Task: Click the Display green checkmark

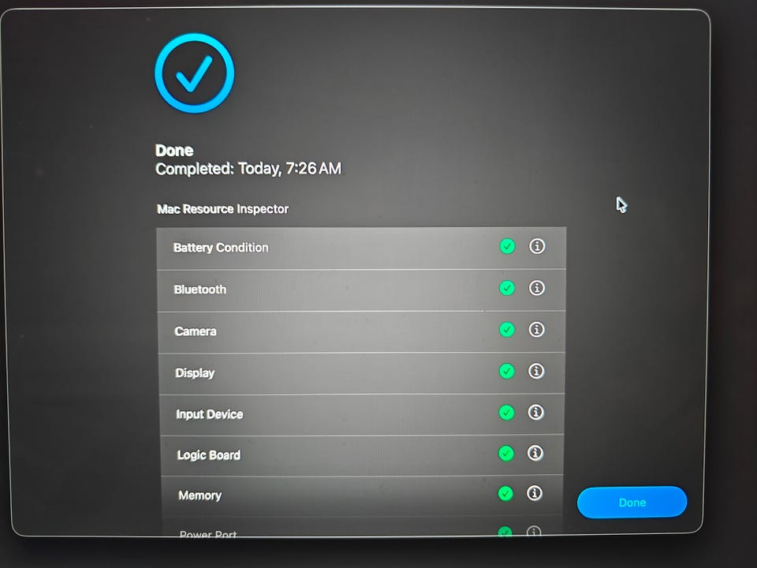Action: [506, 372]
